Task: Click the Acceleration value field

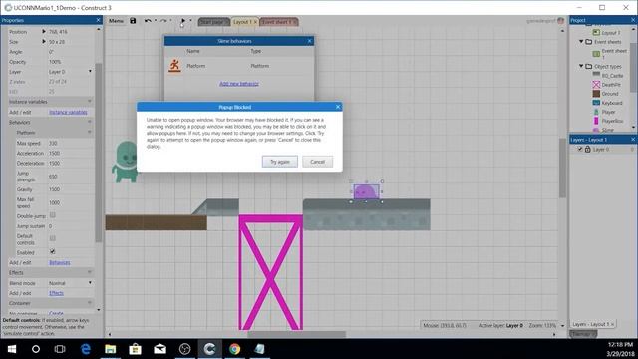Action: (x=70, y=153)
